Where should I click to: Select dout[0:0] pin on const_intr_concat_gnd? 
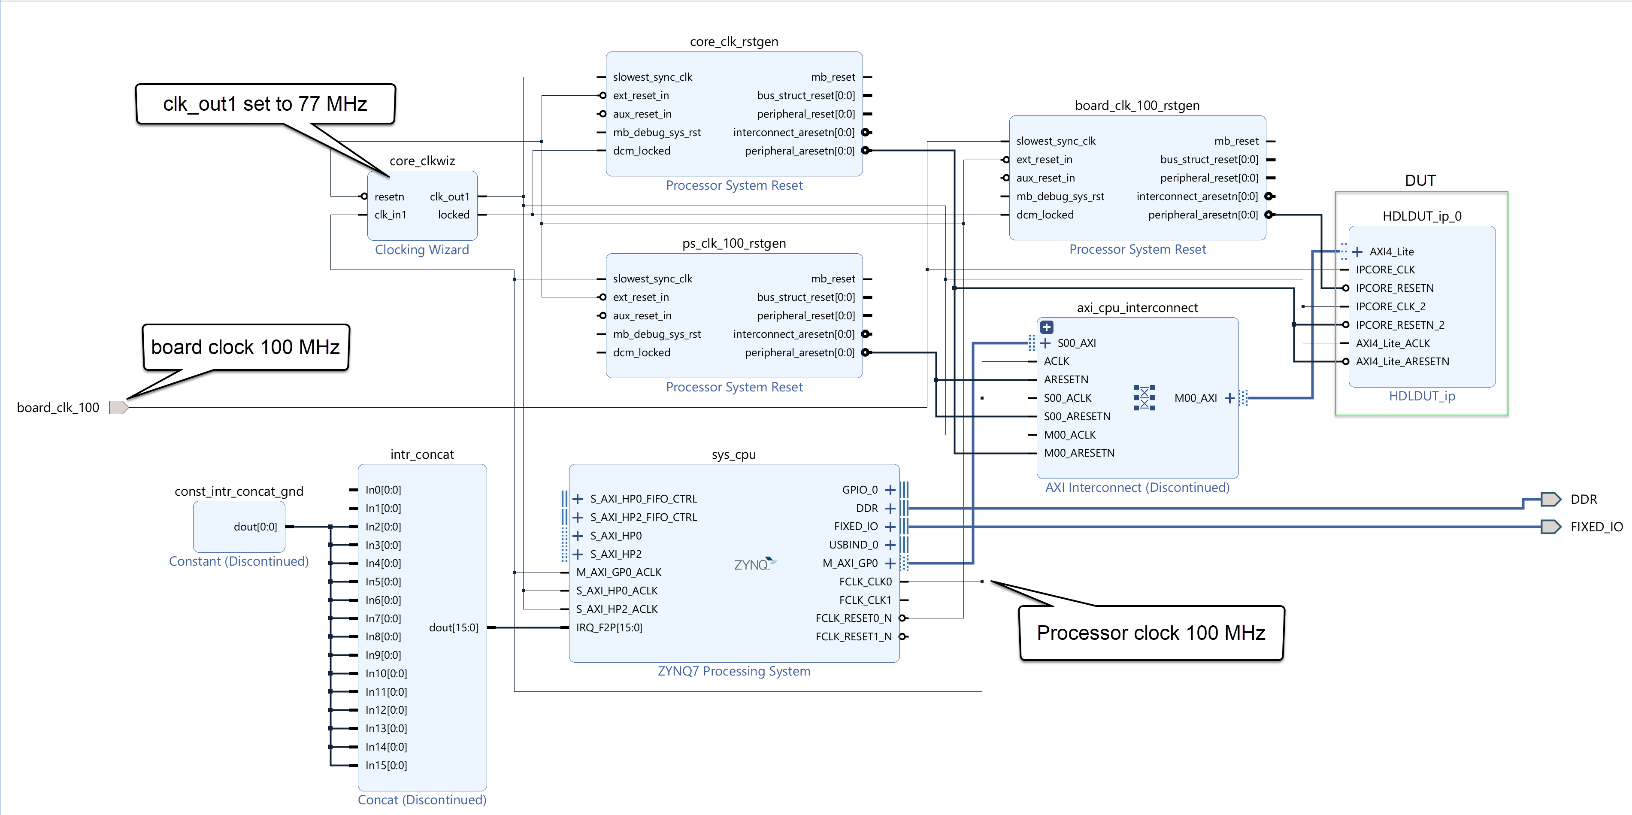pyautogui.click(x=255, y=527)
